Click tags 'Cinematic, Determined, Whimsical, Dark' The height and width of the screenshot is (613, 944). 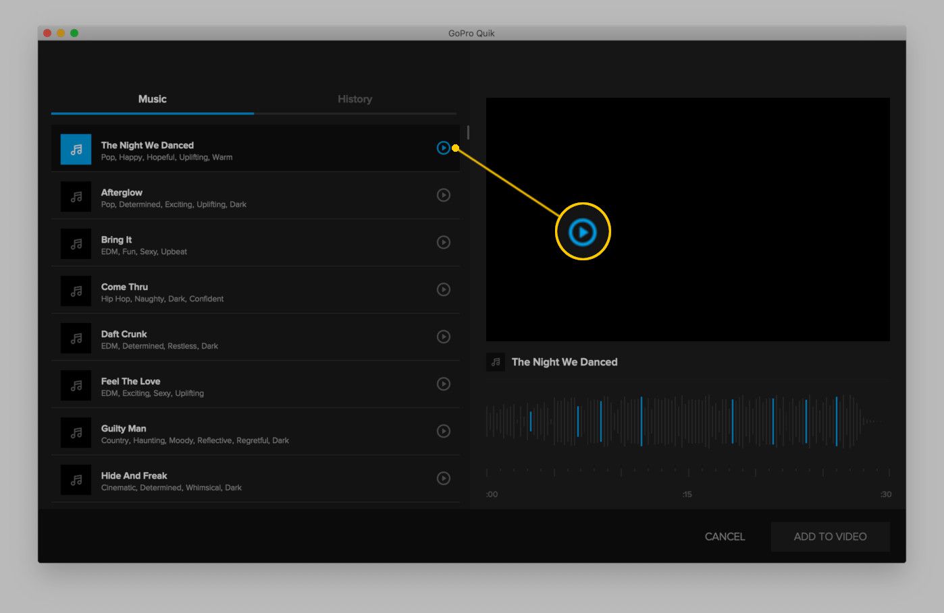pyautogui.click(x=172, y=488)
